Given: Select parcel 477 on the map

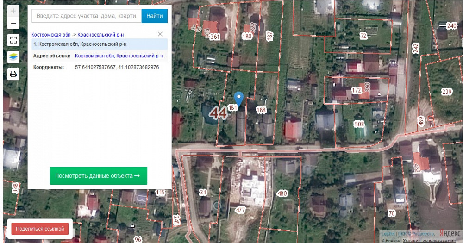Looking at the screenshot, I should pyautogui.click(x=240, y=210).
